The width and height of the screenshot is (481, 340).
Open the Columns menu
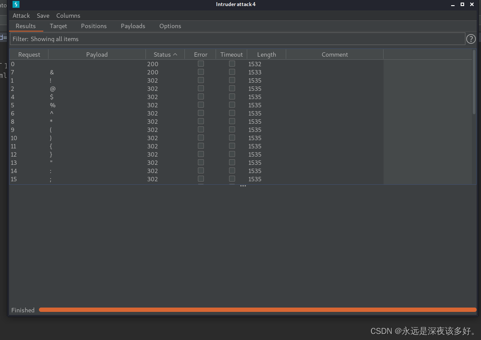tap(68, 16)
